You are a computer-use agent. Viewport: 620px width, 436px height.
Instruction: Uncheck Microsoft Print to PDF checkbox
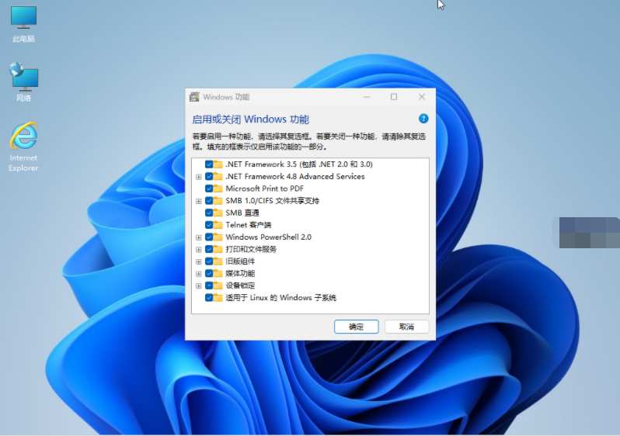coord(209,189)
